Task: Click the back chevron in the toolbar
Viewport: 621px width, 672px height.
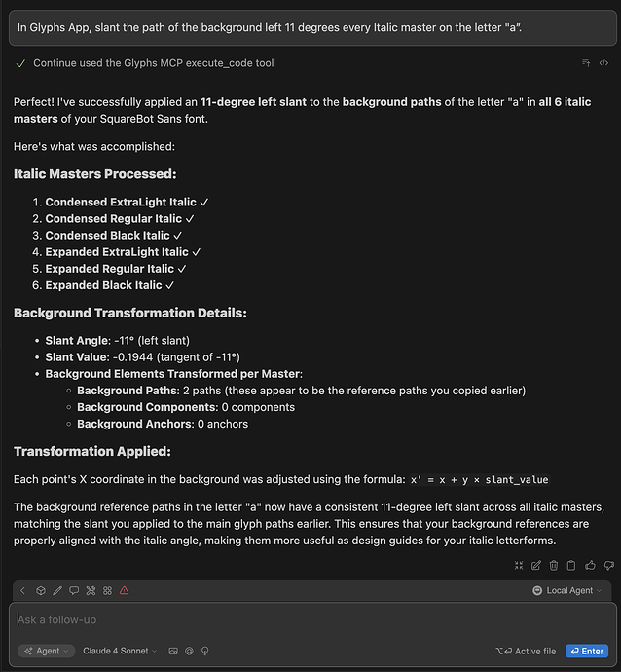Action: coord(23,590)
